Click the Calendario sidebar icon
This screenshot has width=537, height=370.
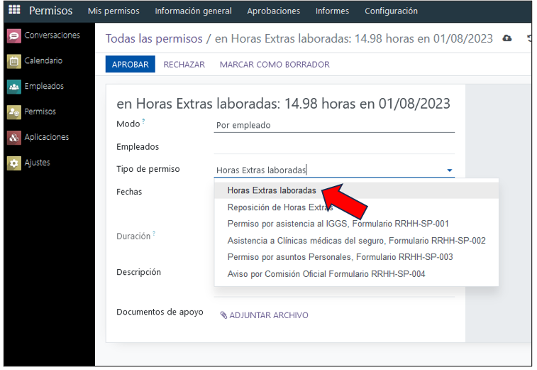point(14,61)
